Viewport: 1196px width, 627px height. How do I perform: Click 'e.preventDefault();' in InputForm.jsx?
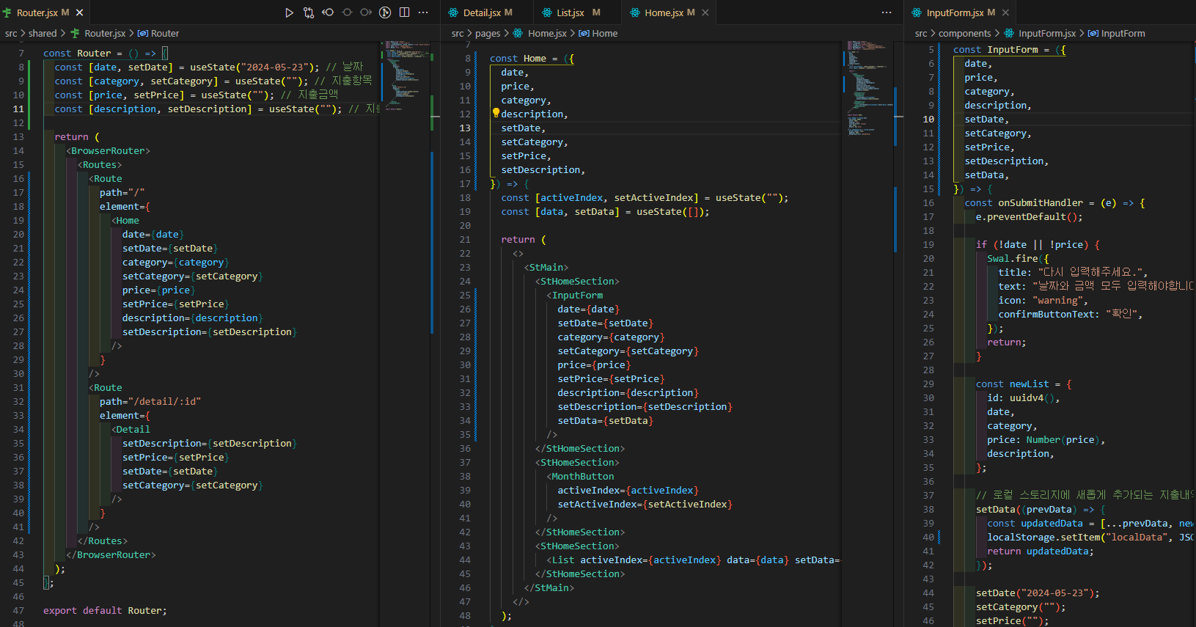click(1029, 216)
